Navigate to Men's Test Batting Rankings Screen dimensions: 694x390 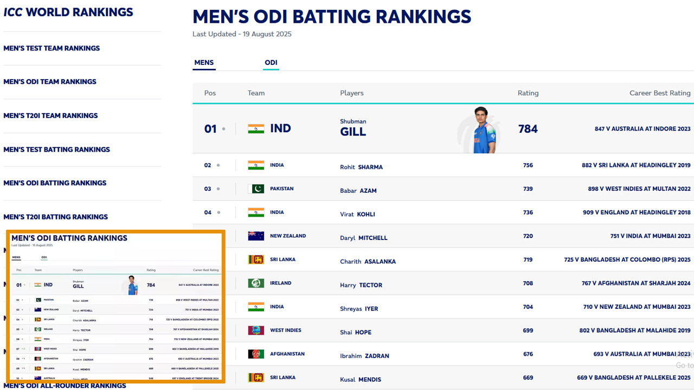56,149
